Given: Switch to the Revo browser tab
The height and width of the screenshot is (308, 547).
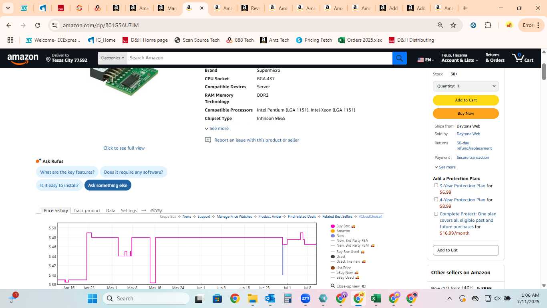Looking at the screenshot, I should (250, 8).
